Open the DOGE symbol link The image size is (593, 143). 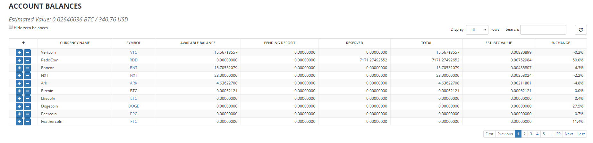133,106
